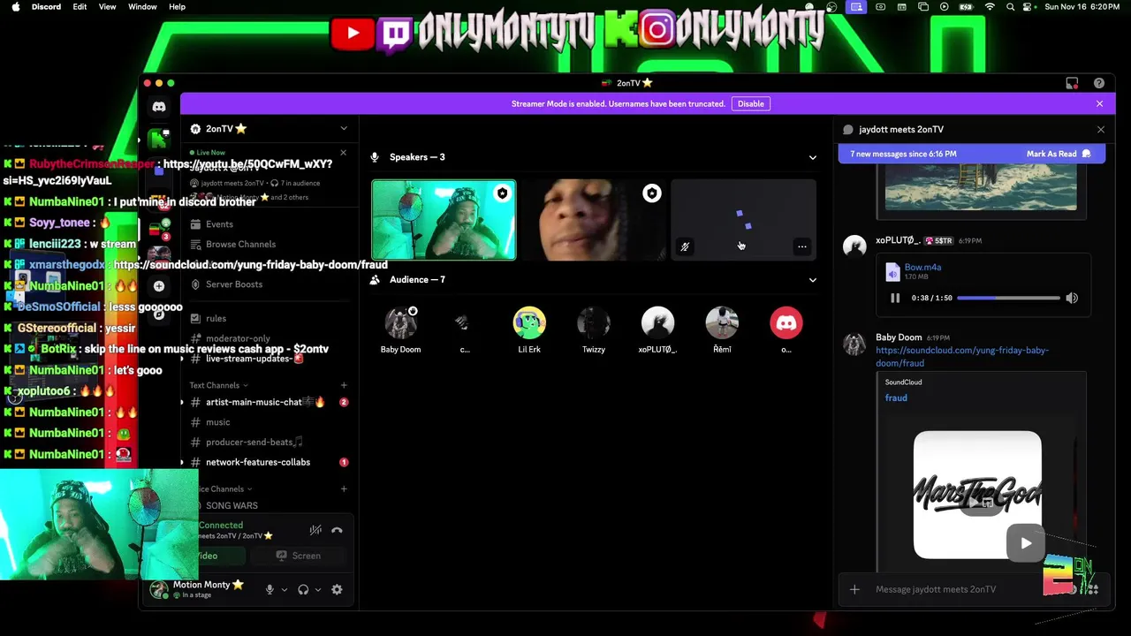
Task: Click moderator badge on first speaker tile
Action: (502, 193)
